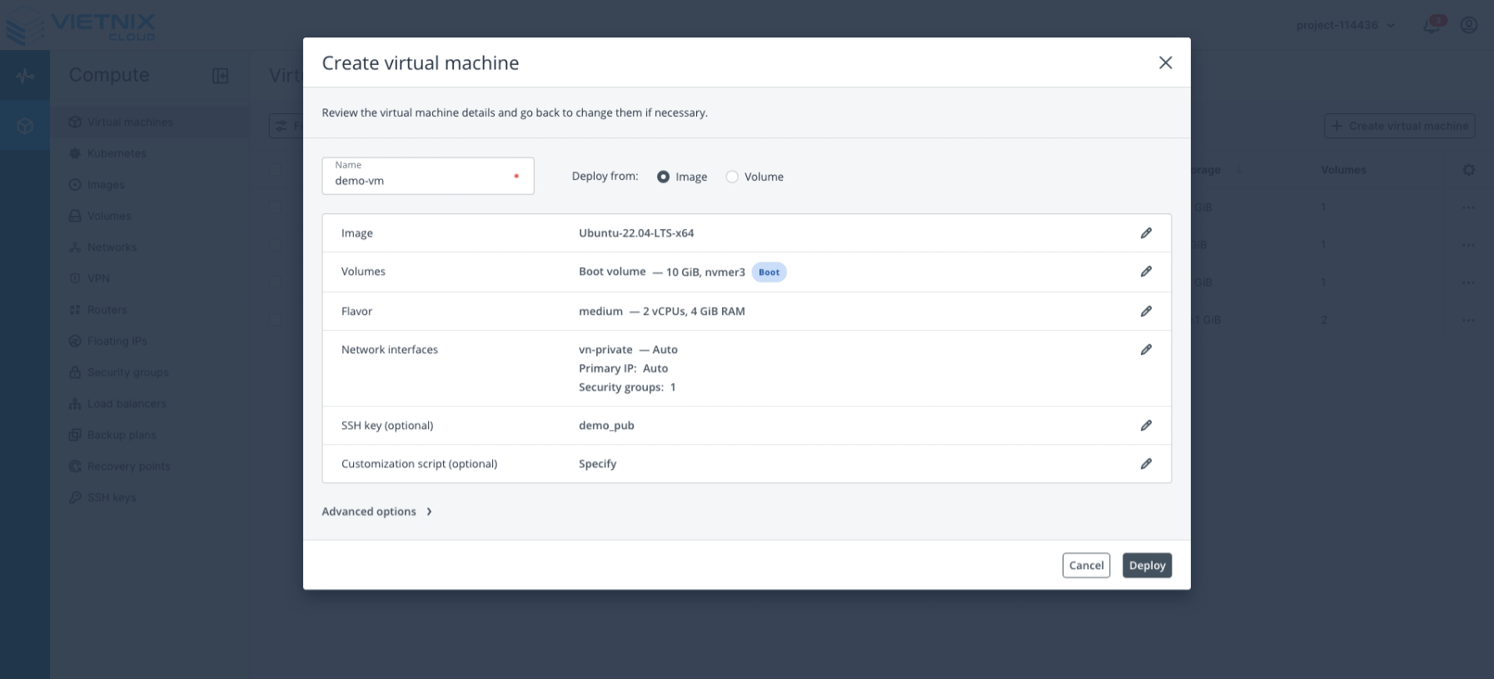Click the Ubuntu-22.04-LTS-x64 image value
Image resolution: width=1494 pixels, height=679 pixels.
[x=636, y=233]
